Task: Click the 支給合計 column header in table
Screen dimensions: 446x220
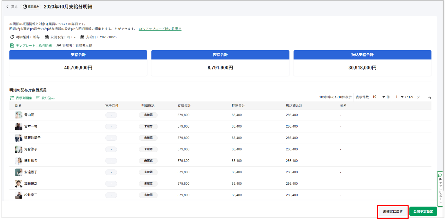Action: pos(184,106)
